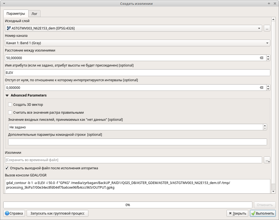Open the band number dropdown
The image size is (279, 220).
tap(137, 43)
